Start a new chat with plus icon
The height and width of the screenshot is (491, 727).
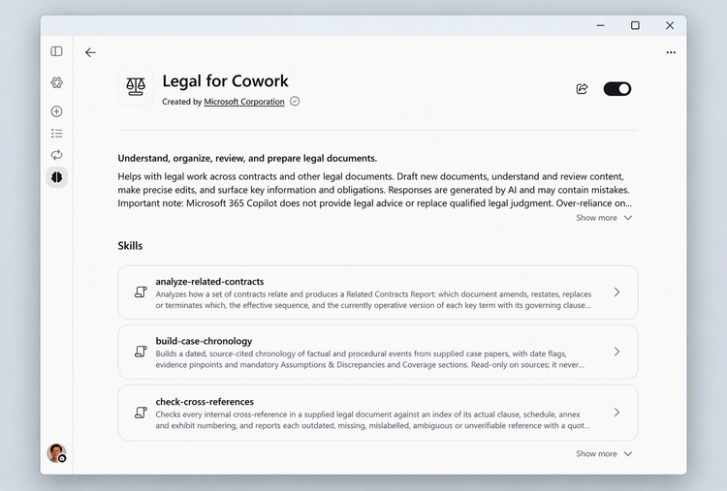coord(56,111)
